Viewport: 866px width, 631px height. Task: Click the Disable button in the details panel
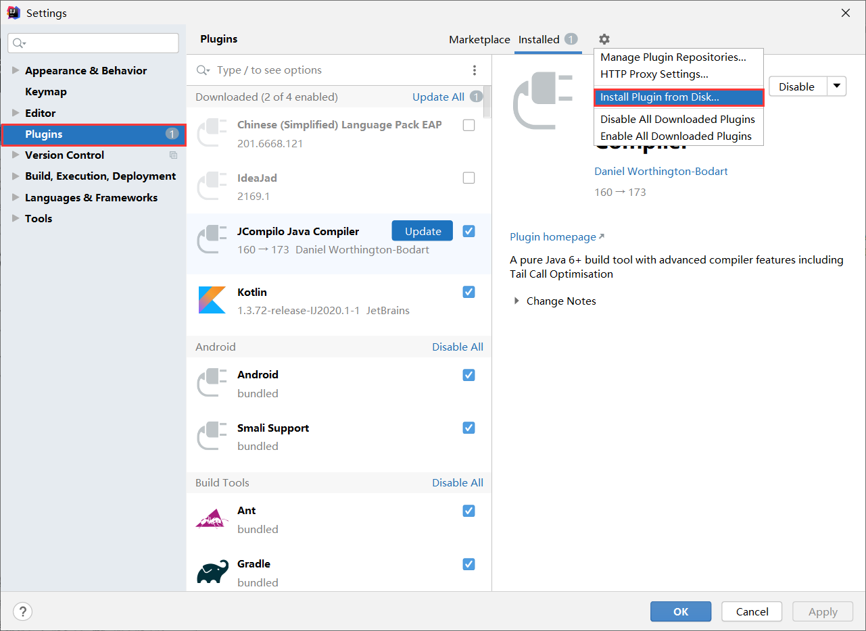click(x=797, y=86)
